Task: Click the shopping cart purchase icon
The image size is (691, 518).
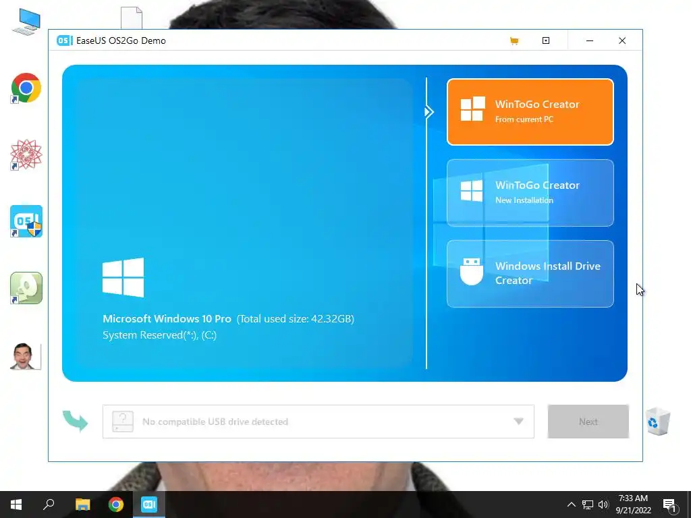Action: point(514,41)
